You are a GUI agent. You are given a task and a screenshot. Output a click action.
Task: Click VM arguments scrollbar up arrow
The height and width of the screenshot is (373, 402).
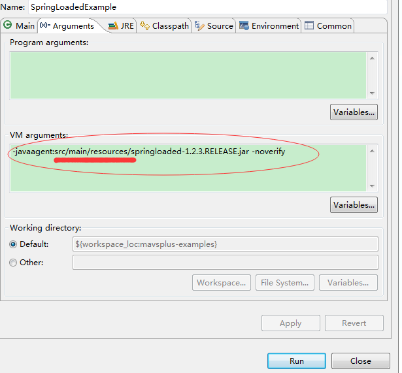click(x=373, y=151)
